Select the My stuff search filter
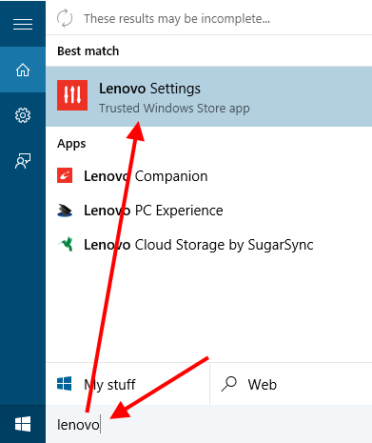Image resolution: width=372 pixels, height=443 pixels. [127, 384]
